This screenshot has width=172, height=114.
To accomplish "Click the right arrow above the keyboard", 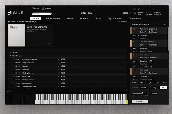I will 10,91.
